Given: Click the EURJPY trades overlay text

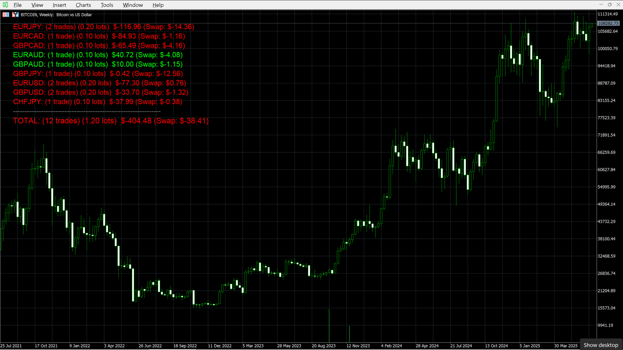Looking at the screenshot, I should 103,27.
